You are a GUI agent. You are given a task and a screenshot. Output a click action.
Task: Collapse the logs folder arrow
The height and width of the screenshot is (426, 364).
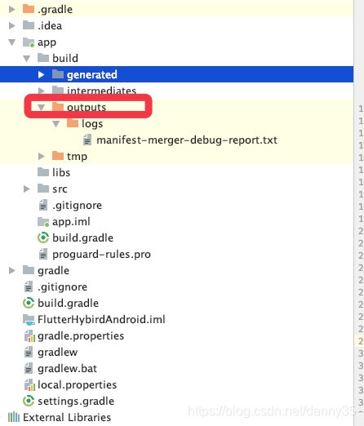point(56,124)
